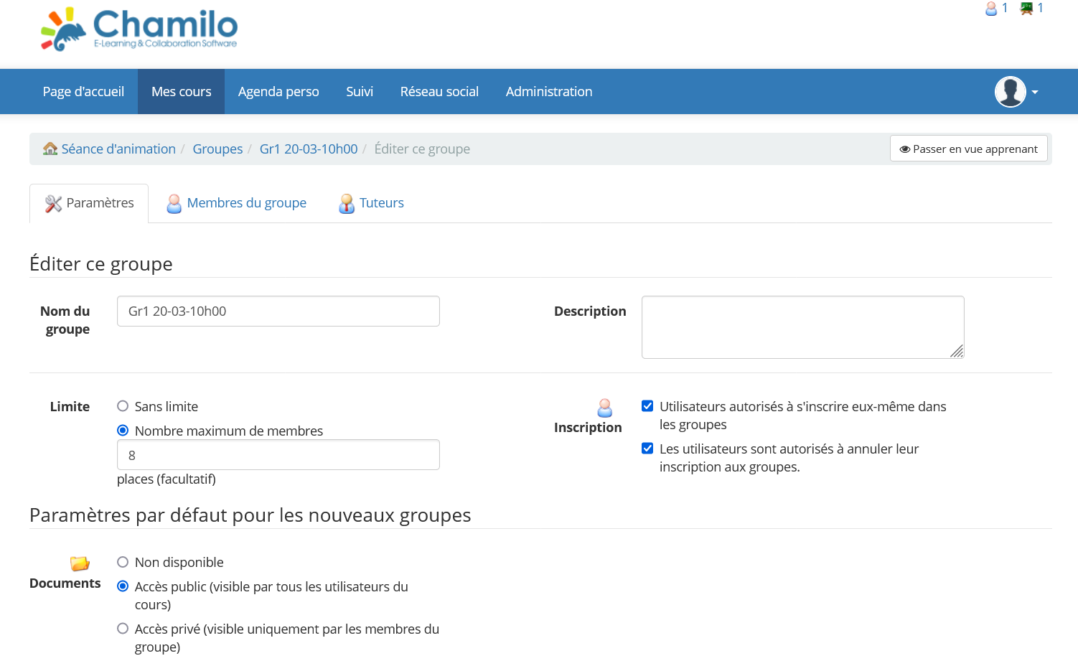1078x666 pixels.
Task: Open the Mes cours menu
Action: 181,91
